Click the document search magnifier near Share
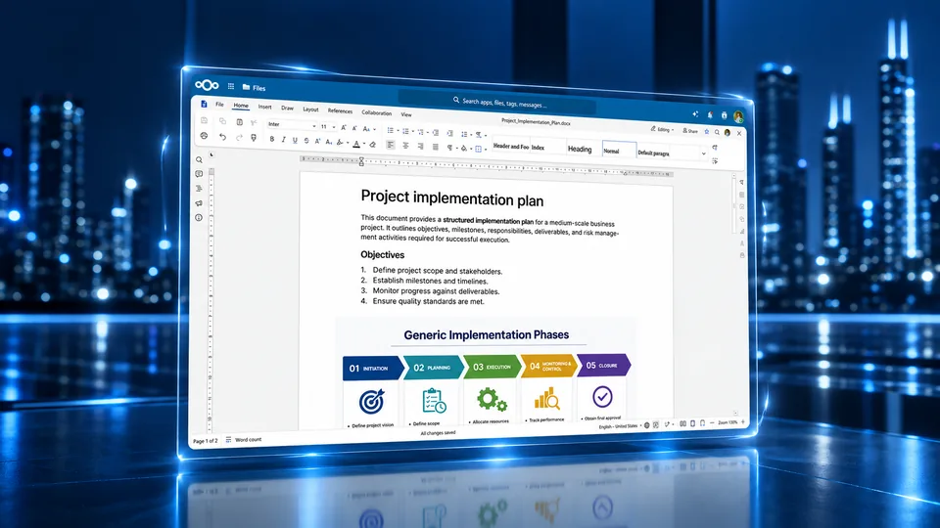This screenshot has width=940, height=528. [717, 132]
